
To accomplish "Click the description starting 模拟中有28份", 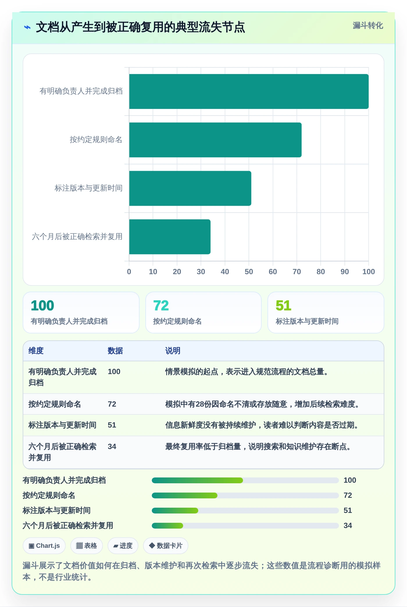I will [x=263, y=404].
